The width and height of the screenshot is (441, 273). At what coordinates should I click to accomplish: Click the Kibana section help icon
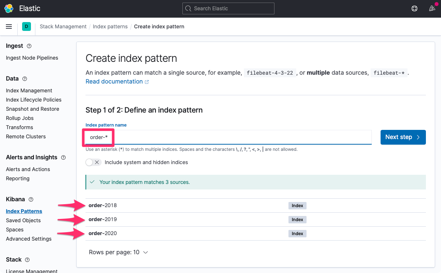tap(31, 199)
